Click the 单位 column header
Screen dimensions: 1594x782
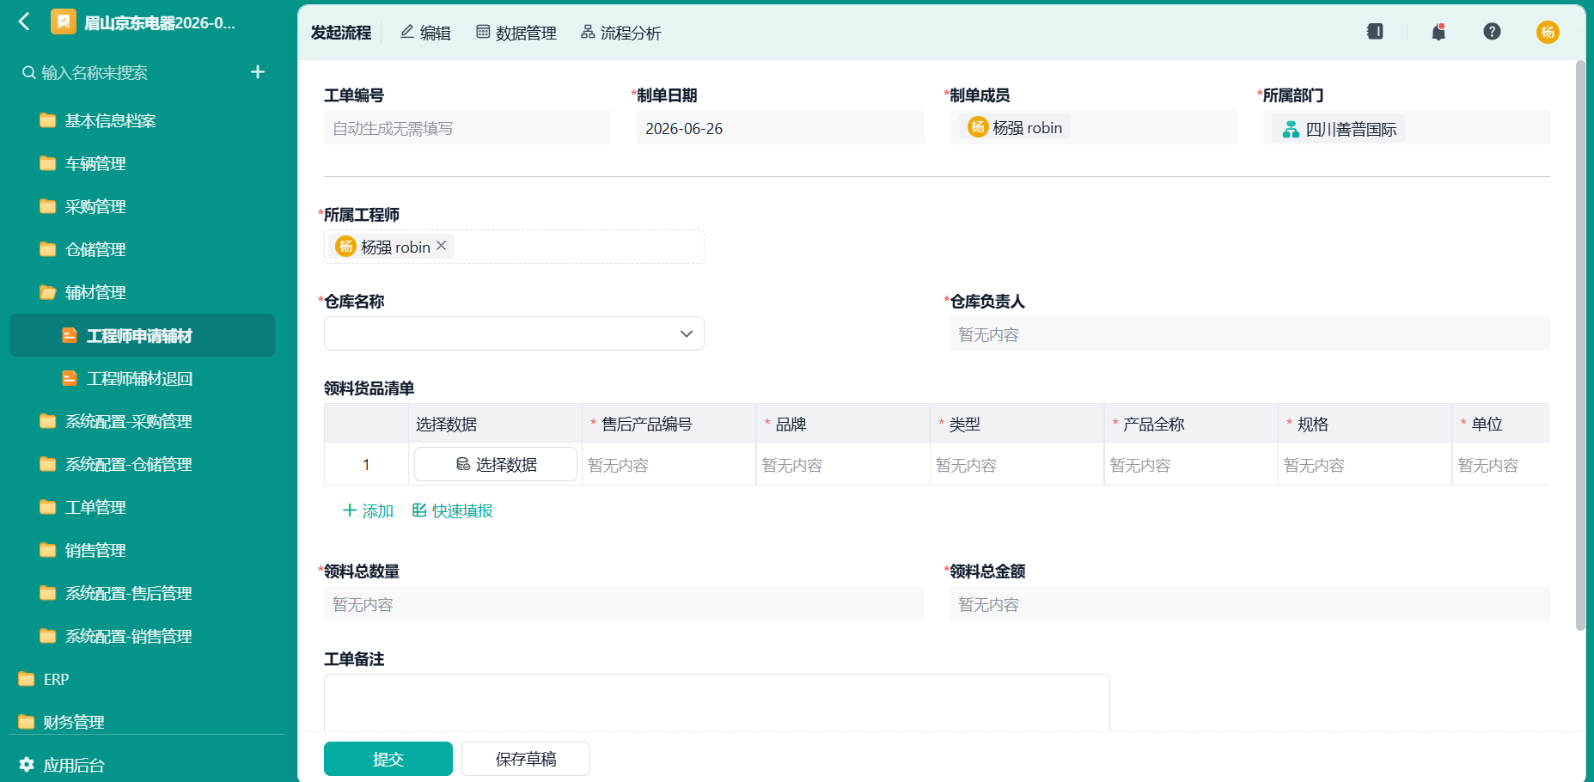point(1501,424)
